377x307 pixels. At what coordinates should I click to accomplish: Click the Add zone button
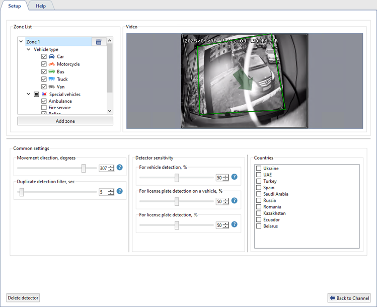click(65, 121)
